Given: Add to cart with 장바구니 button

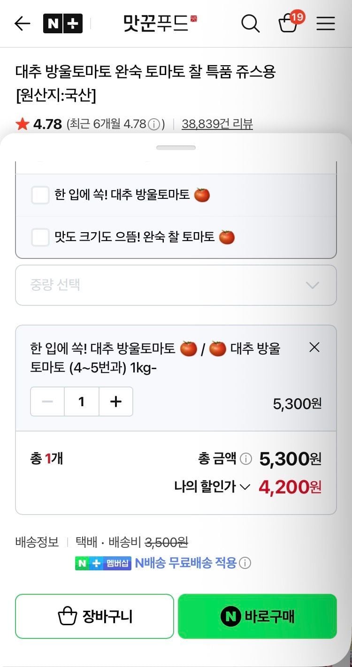Looking at the screenshot, I should tap(94, 616).
